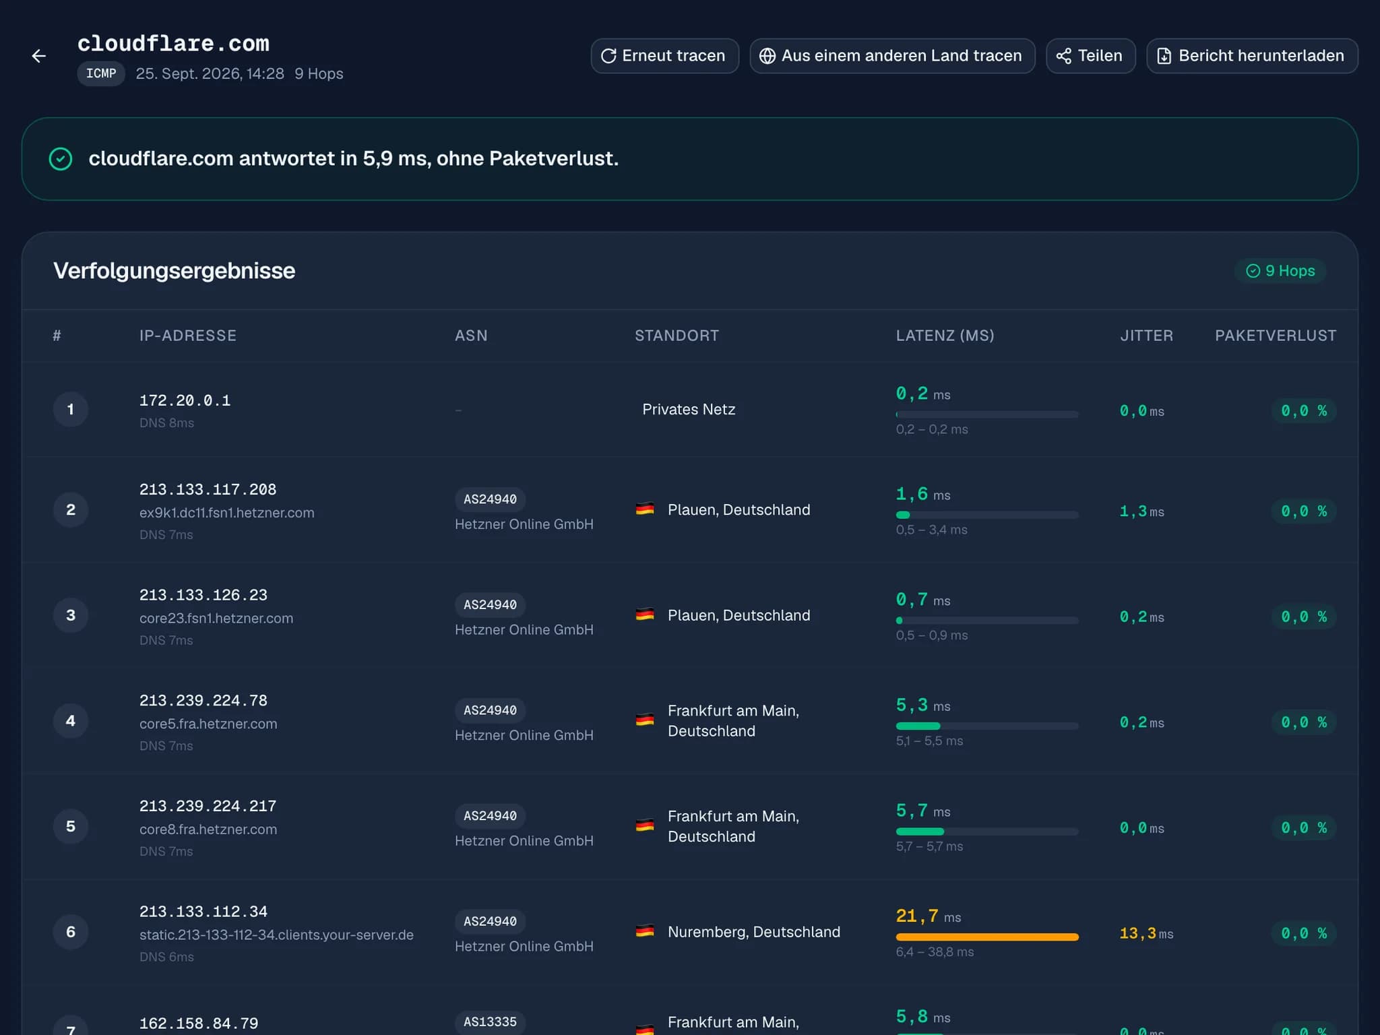The height and width of the screenshot is (1035, 1380).
Task: Click the STANDORT column header
Action: (x=677, y=336)
